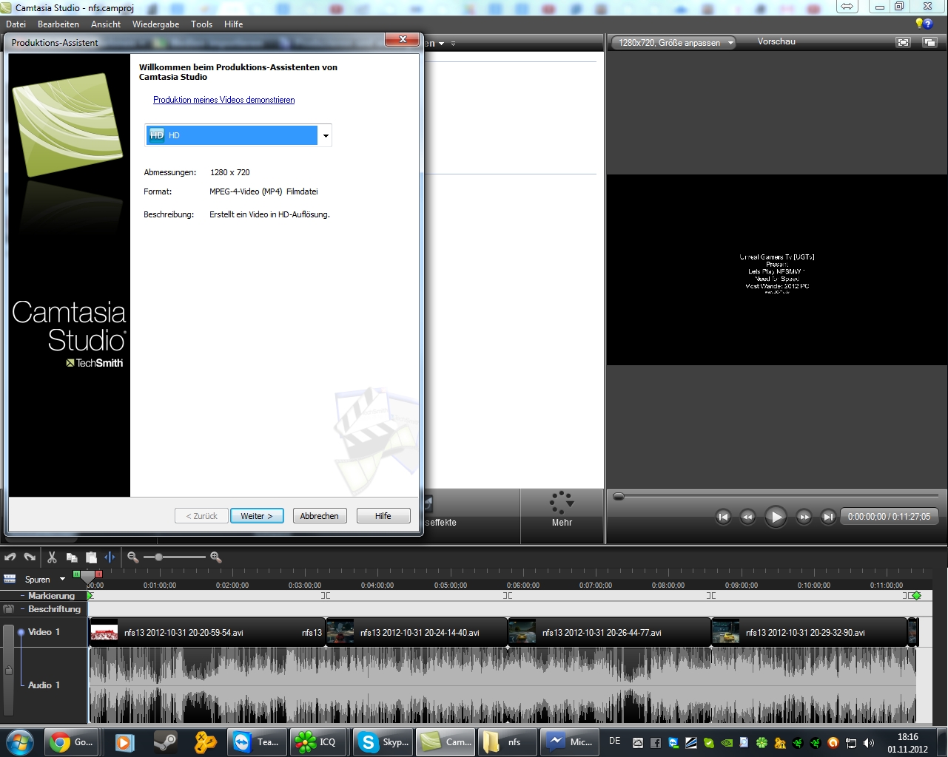Jump to the previous clip in preview
This screenshot has height=757, width=948.
(x=724, y=517)
